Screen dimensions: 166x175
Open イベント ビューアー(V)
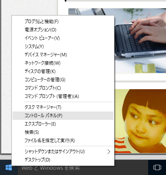point(63,38)
